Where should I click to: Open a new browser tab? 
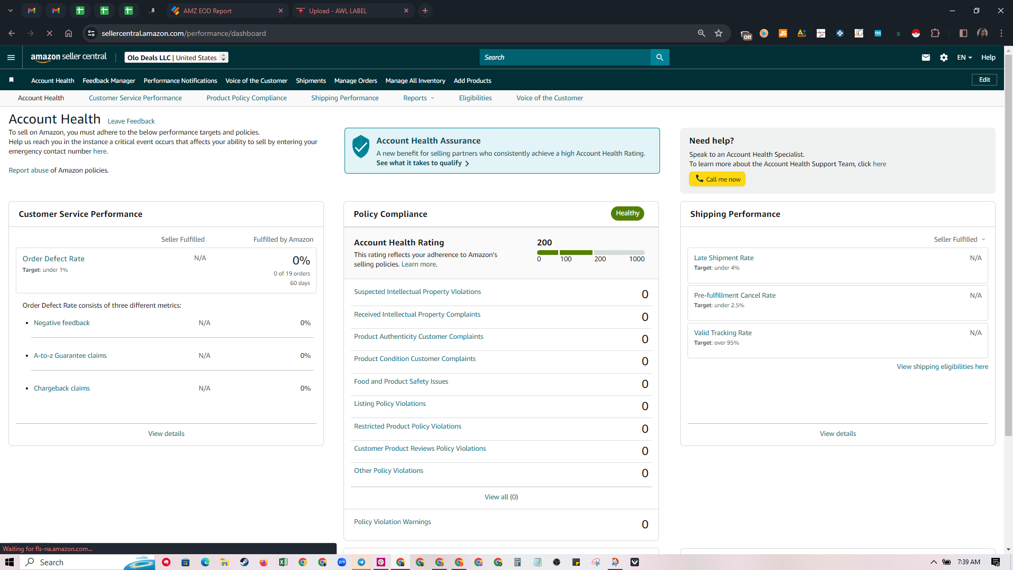[425, 11]
